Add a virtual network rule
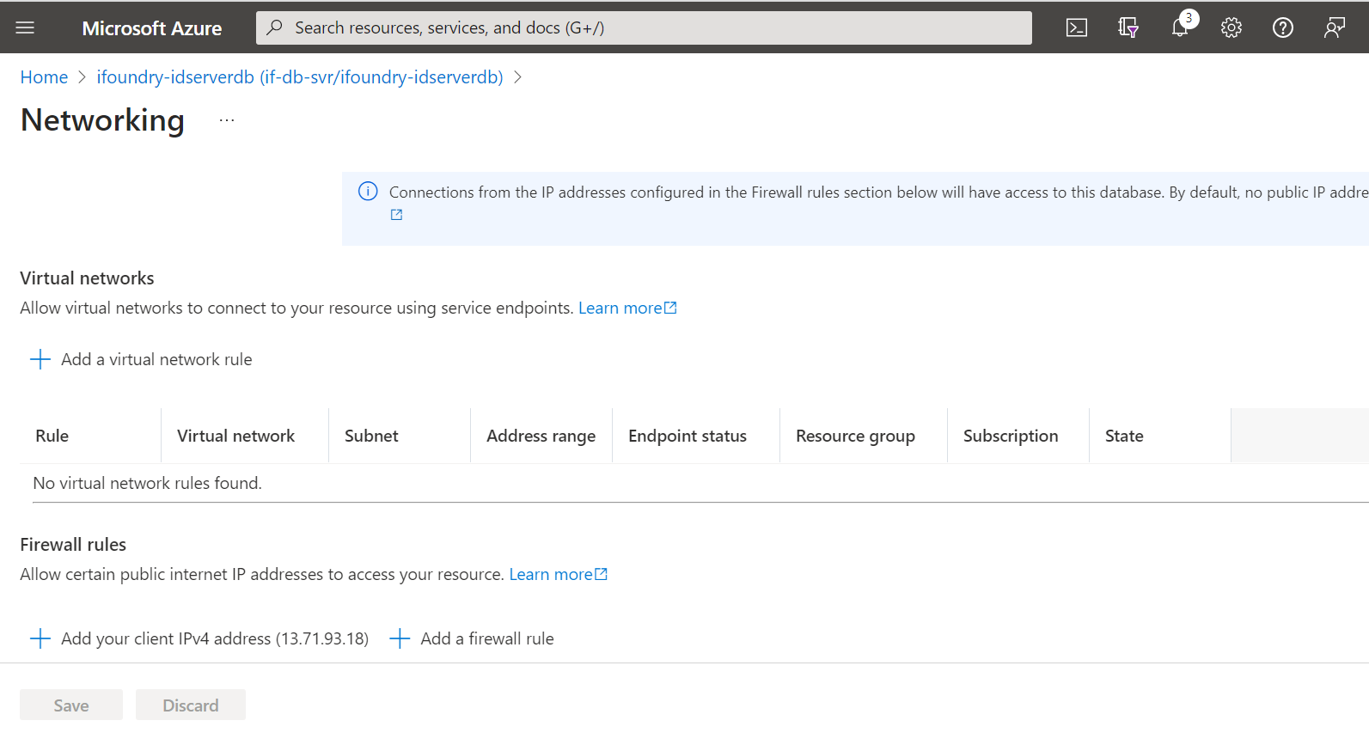1369x745 pixels. (x=141, y=359)
